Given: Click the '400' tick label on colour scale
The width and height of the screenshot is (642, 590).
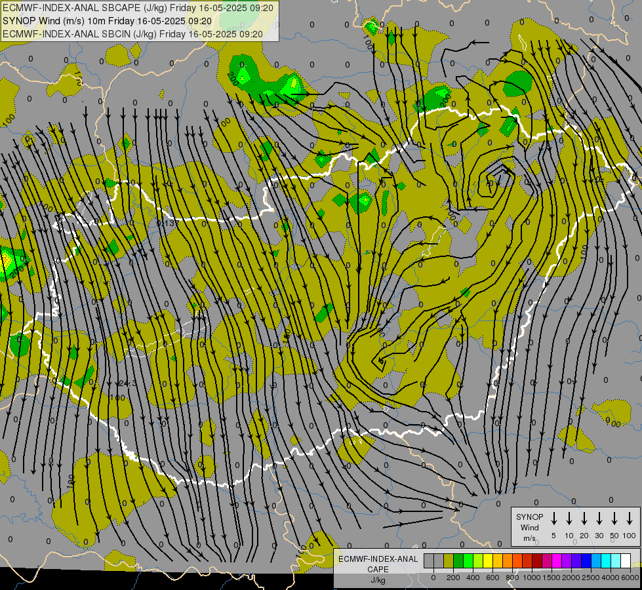Looking at the screenshot, I should tap(473, 578).
